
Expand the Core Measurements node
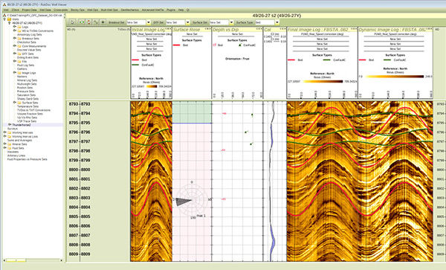coord(15,46)
